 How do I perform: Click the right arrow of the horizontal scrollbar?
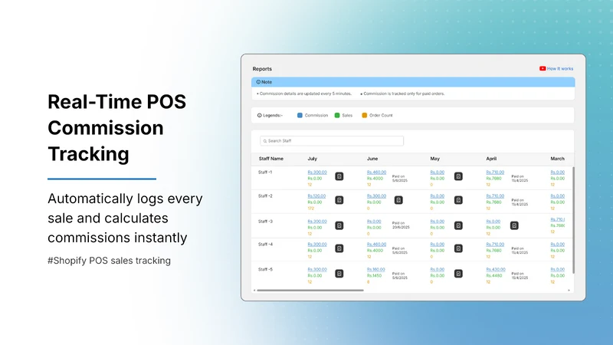pos(569,291)
